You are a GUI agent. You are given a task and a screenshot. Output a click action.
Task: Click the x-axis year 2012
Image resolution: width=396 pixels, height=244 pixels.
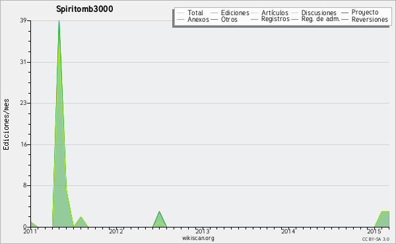tap(116, 231)
